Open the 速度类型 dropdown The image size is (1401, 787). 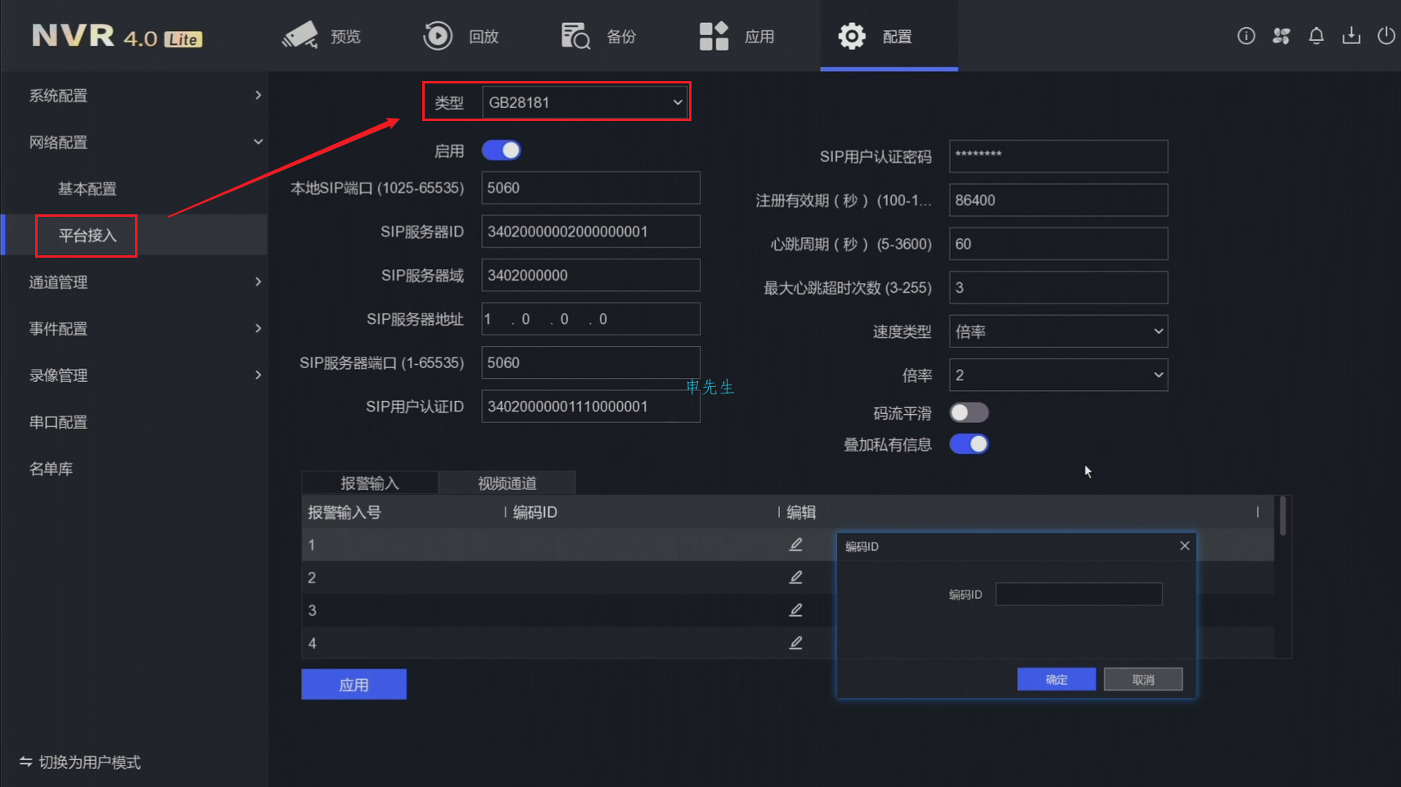[1058, 331]
